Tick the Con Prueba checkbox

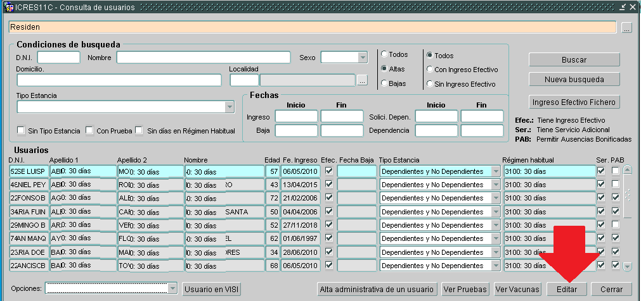[x=89, y=131]
